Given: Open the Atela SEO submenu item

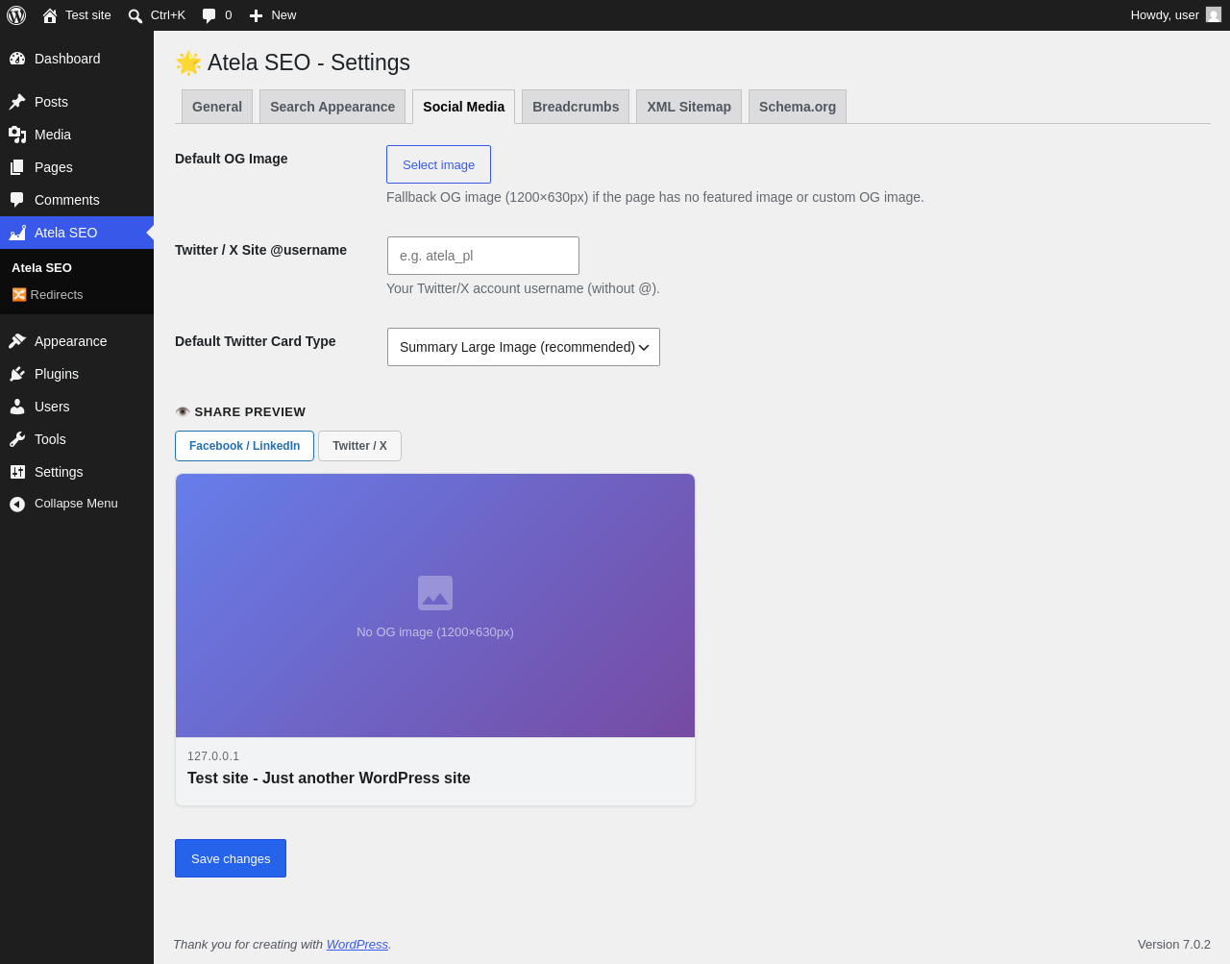Looking at the screenshot, I should click(41, 268).
